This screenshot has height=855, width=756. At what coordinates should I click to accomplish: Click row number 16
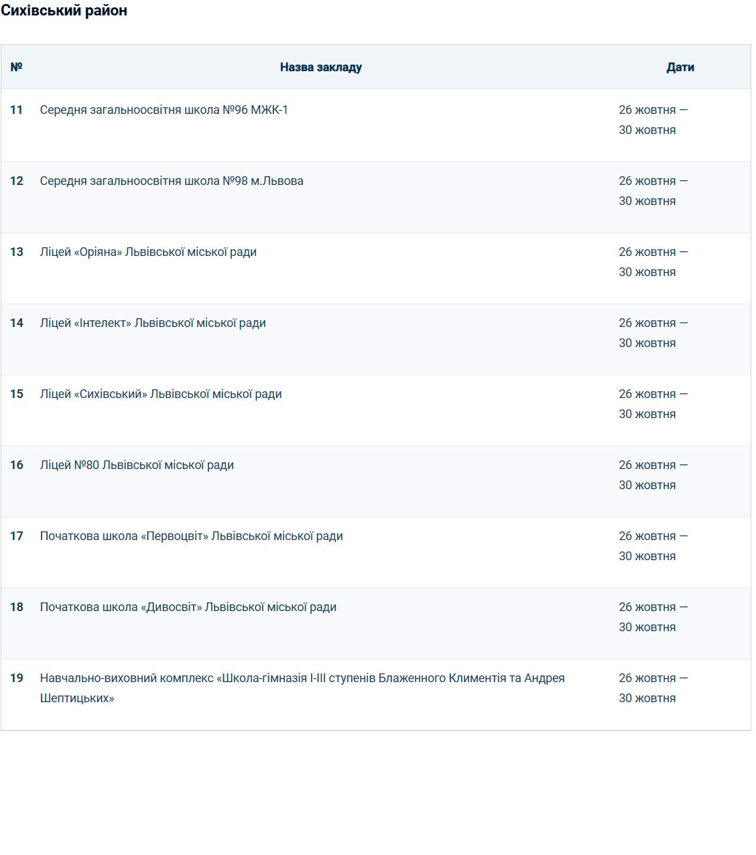pos(17,465)
